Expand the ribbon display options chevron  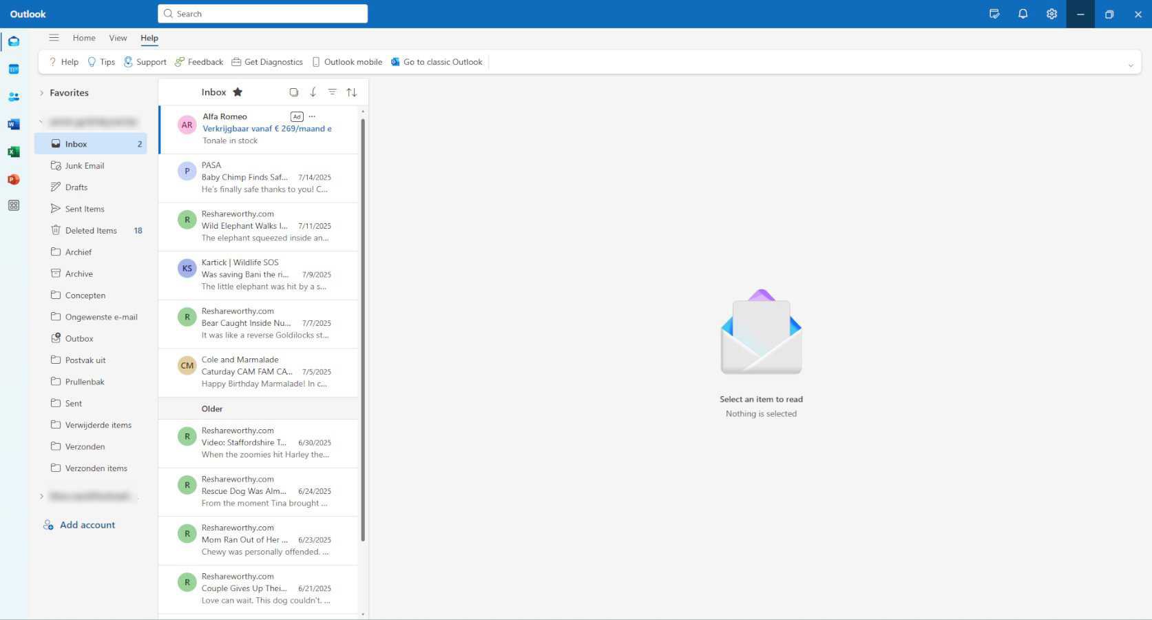pyautogui.click(x=1131, y=65)
